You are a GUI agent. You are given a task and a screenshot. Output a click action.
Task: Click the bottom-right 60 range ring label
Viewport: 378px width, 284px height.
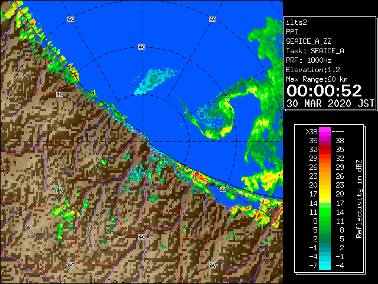pos(213,264)
